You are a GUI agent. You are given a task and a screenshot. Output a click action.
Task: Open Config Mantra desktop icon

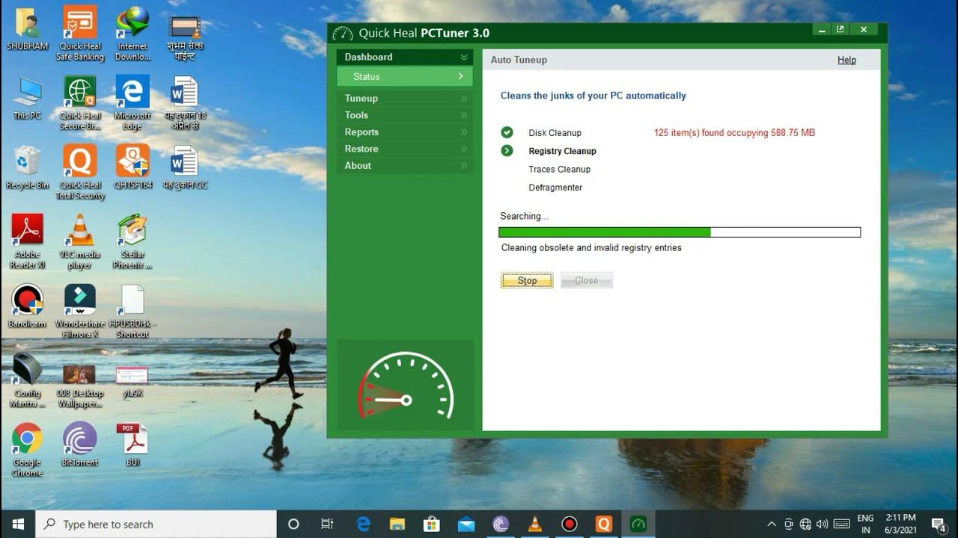tap(27, 380)
